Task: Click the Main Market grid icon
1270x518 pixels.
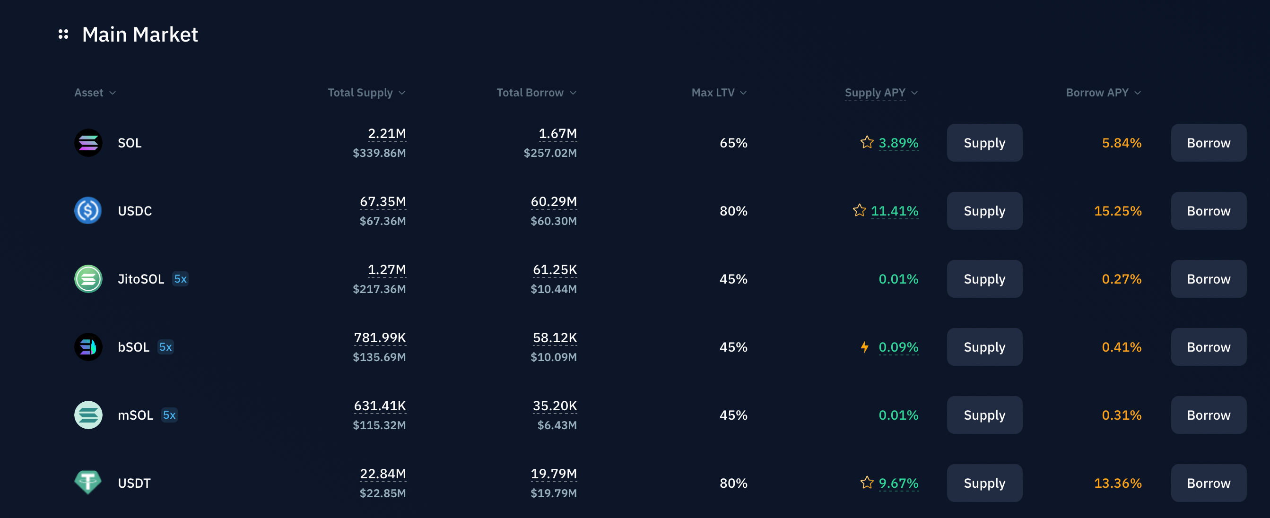Action: pos(63,34)
